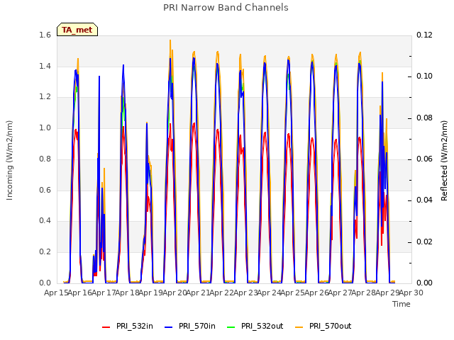The height and width of the screenshot is (340, 454).
Task: Click the 0.0 left axis value
Action: pos(45,283)
